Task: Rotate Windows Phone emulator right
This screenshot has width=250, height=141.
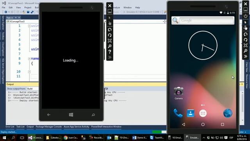Action: pyautogui.click(x=109, y=35)
